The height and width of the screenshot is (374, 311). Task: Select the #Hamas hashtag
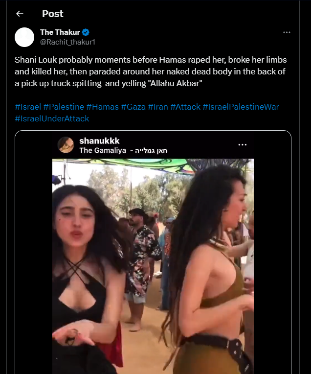(x=101, y=106)
